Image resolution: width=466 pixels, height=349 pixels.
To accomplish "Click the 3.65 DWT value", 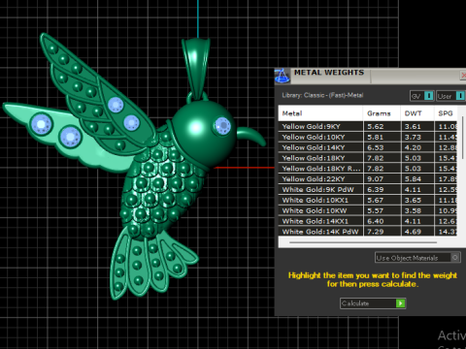I will pyautogui.click(x=413, y=200).
